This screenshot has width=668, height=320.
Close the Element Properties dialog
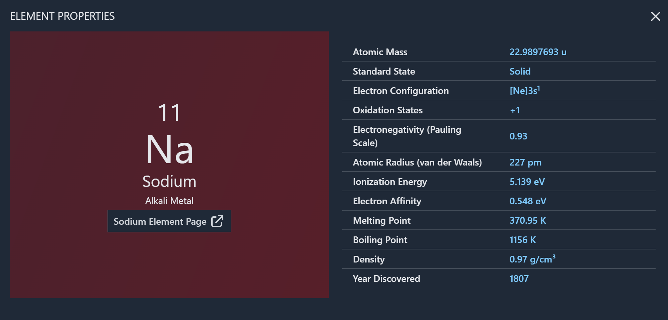click(655, 16)
